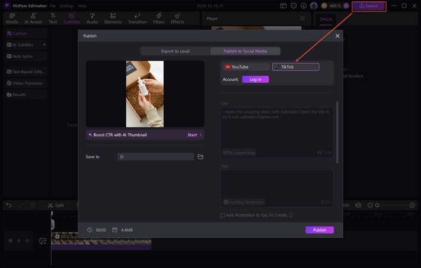Image resolution: width=421 pixels, height=268 pixels.
Task: Open the Subtitles tab in toolbar
Action: tap(71, 18)
